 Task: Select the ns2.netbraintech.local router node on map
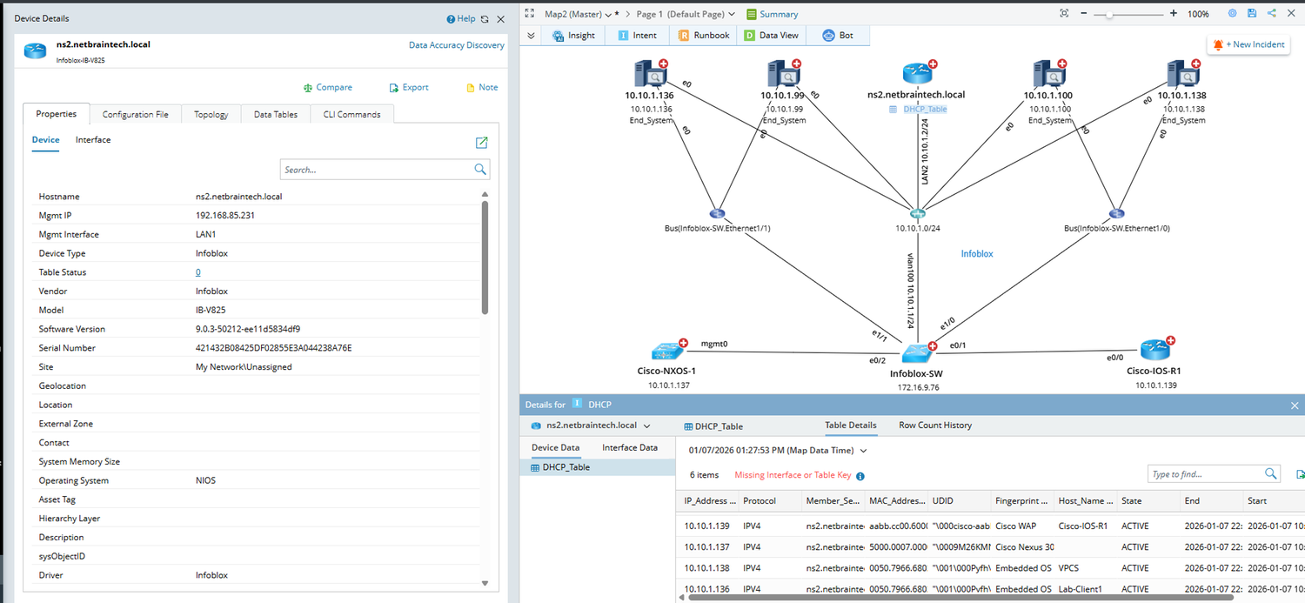916,74
